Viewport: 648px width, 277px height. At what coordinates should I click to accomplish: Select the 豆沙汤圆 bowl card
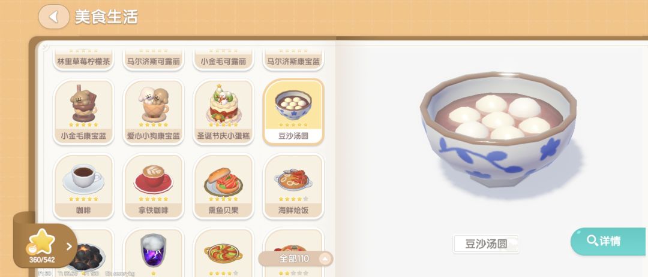(293, 111)
